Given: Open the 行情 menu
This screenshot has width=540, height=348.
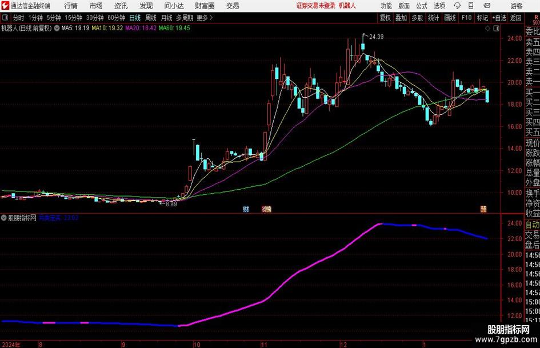Looking at the screenshot, I should pos(71,6).
